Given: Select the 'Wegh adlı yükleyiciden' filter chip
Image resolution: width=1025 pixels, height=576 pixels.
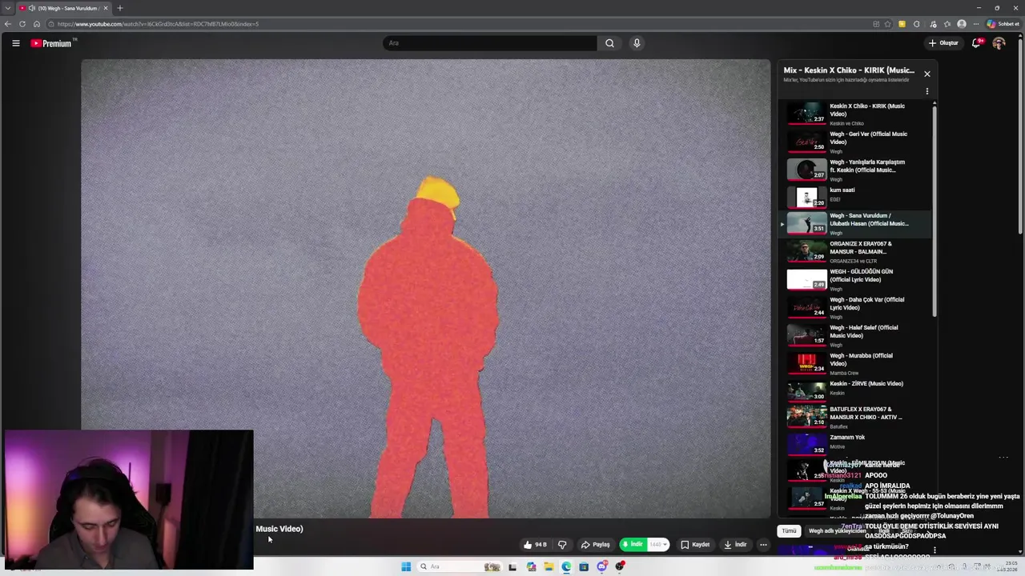Looking at the screenshot, I should pos(837,530).
